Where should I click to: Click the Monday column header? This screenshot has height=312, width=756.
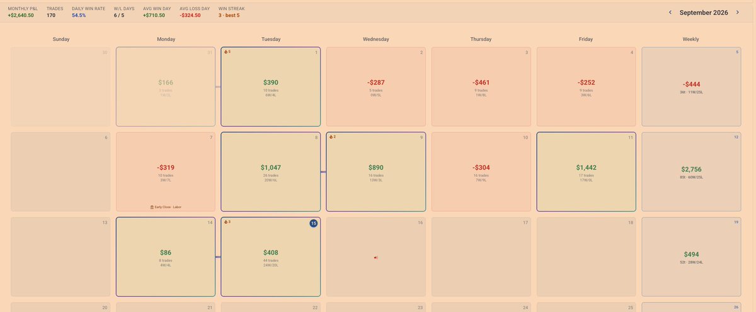point(166,39)
